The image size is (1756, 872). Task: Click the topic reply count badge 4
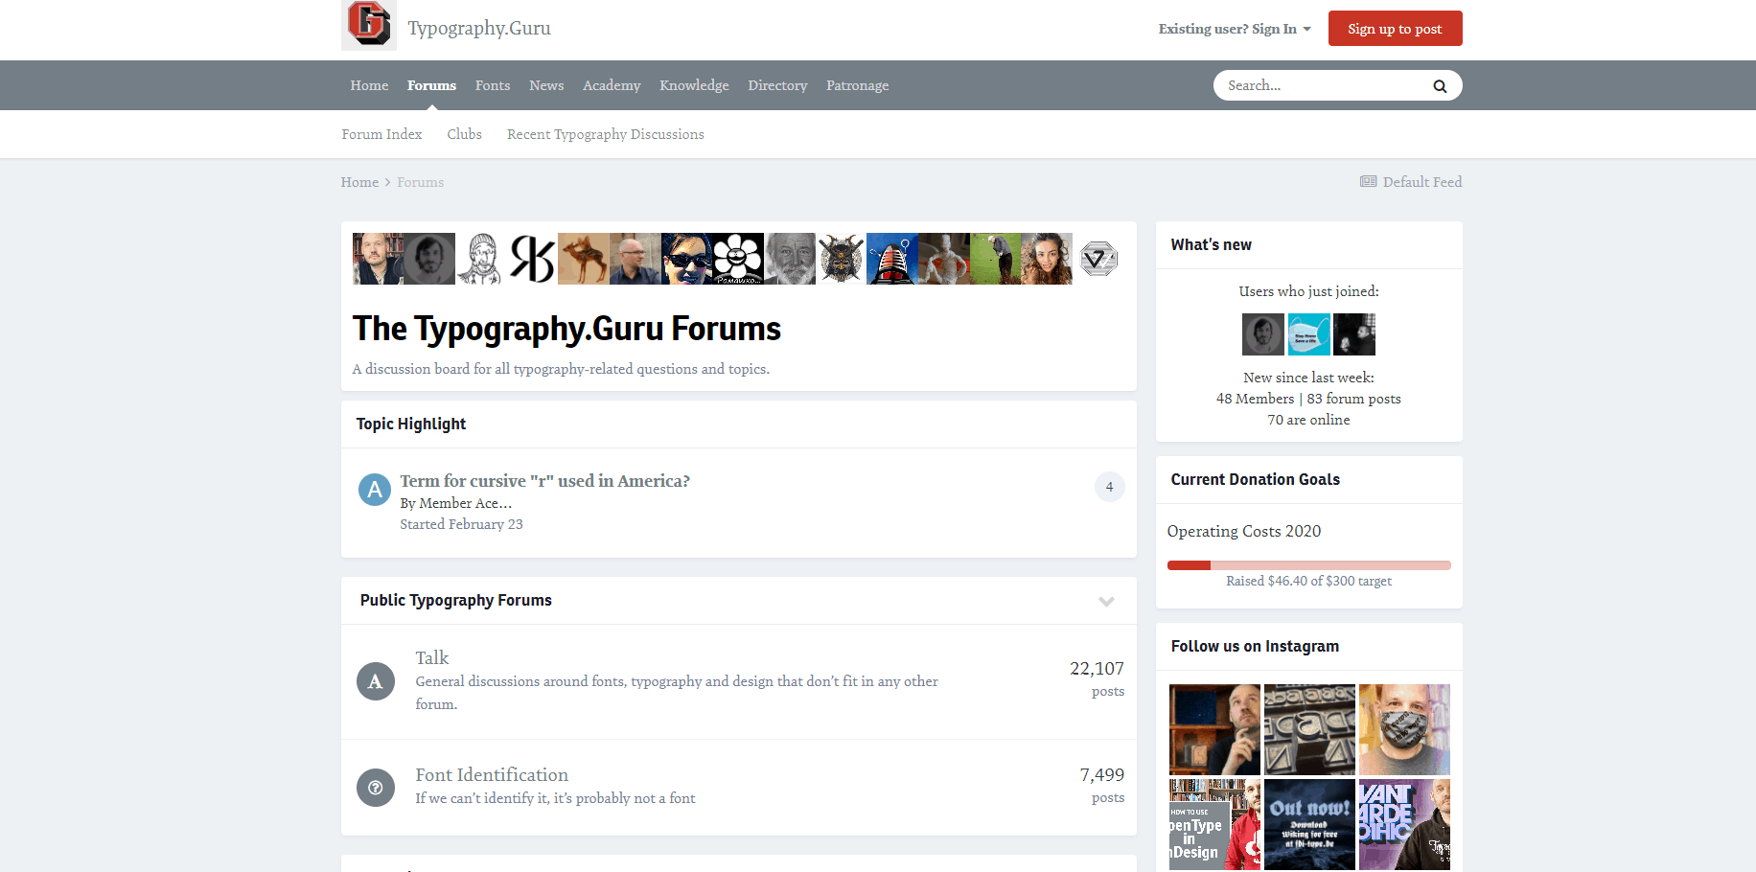click(1109, 487)
